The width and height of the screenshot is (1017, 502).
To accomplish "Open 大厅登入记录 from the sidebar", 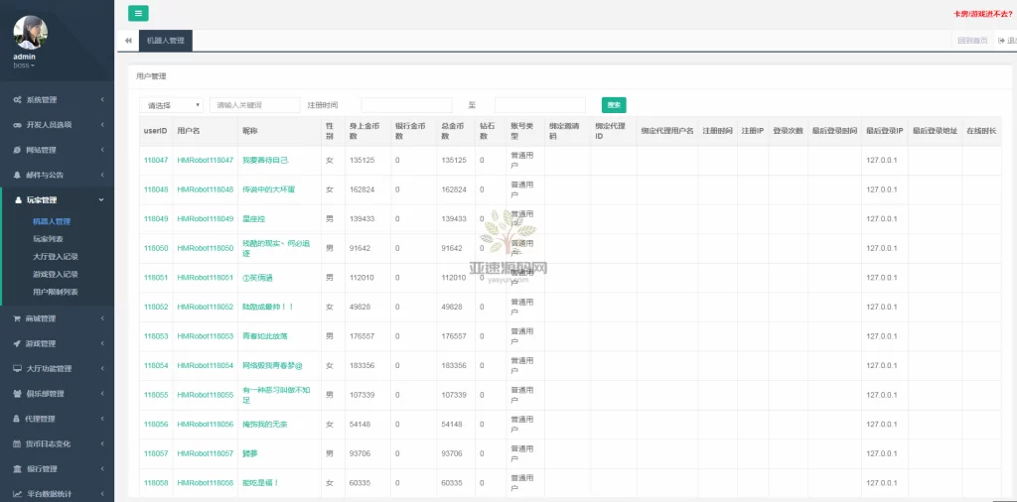I will [x=55, y=256].
